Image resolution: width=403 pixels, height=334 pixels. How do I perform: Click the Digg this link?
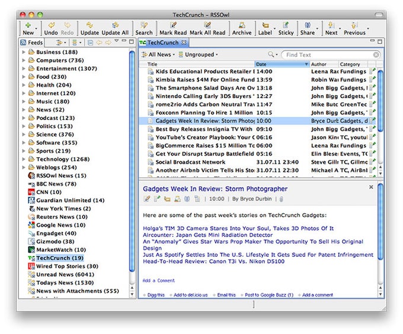pyautogui.click(x=156, y=295)
